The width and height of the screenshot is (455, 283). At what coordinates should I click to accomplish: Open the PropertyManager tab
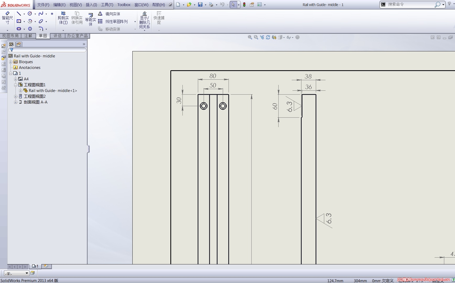[x=19, y=44]
